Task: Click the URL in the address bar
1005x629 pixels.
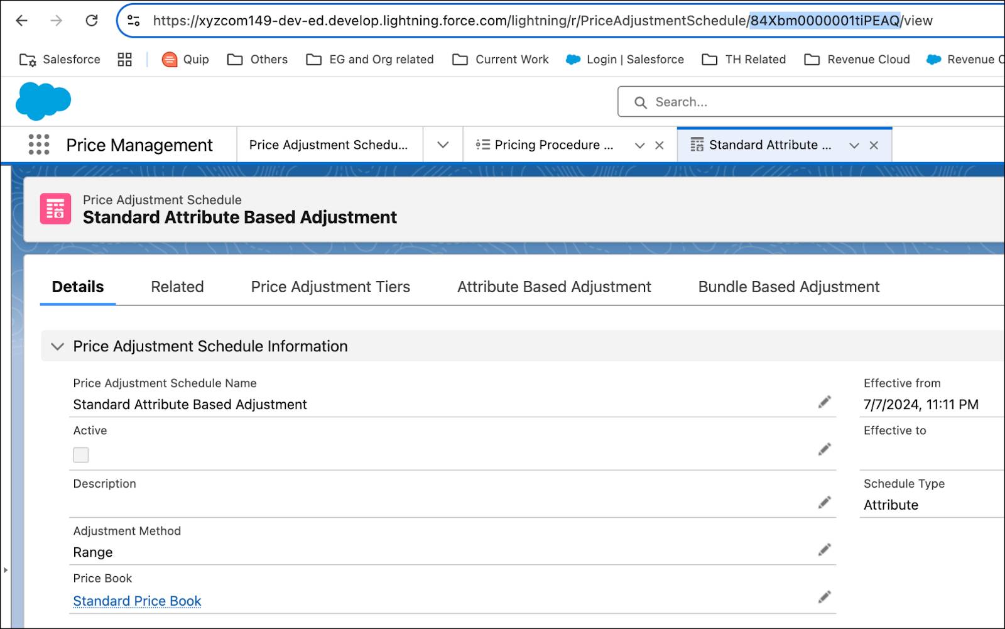Action: pyautogui.click(x=543, y=21)
